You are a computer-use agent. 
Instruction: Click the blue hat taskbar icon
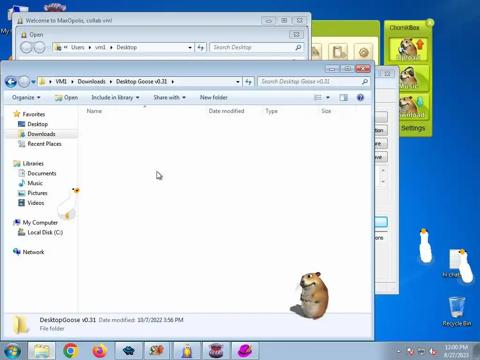tap(128, 351)
